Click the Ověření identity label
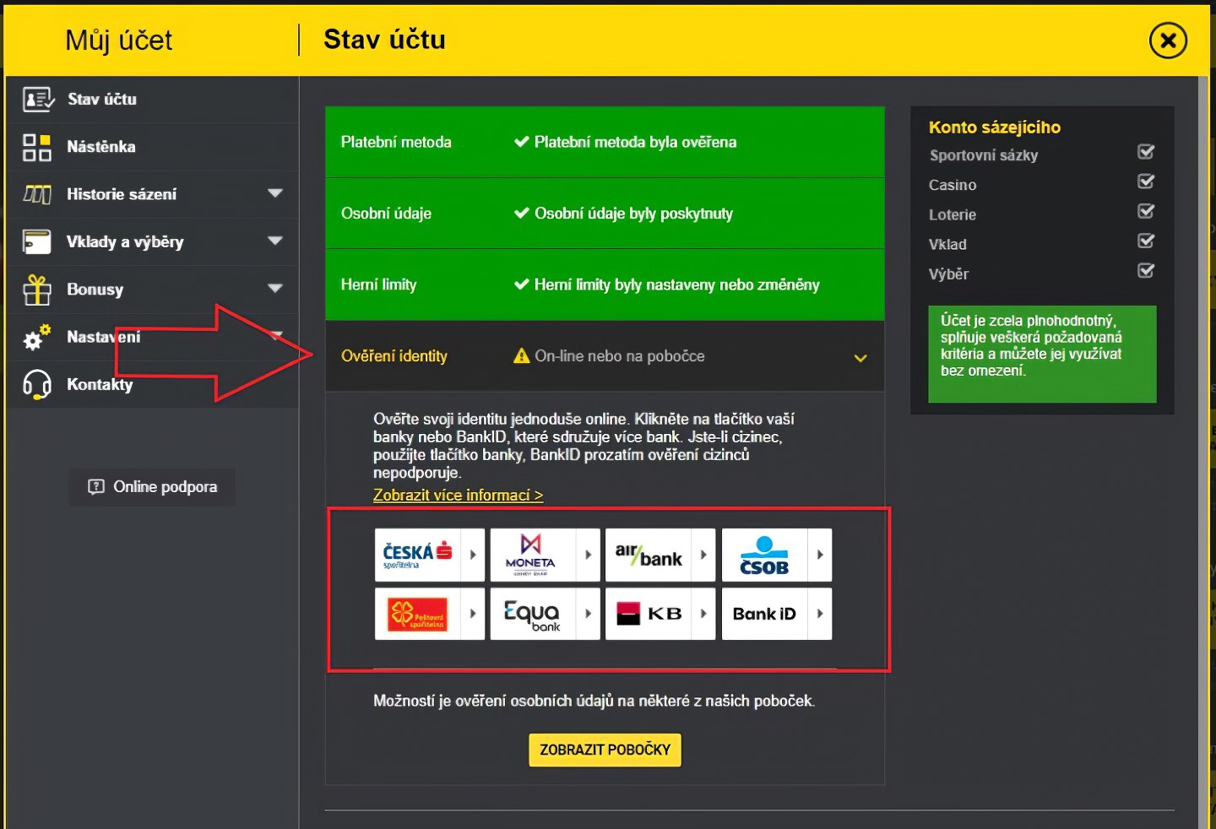1216x829 pixels. click(x=394, y=356)
